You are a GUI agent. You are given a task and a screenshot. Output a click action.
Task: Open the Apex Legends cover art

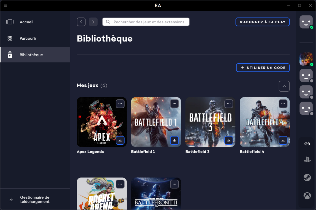tap(102, 122)
